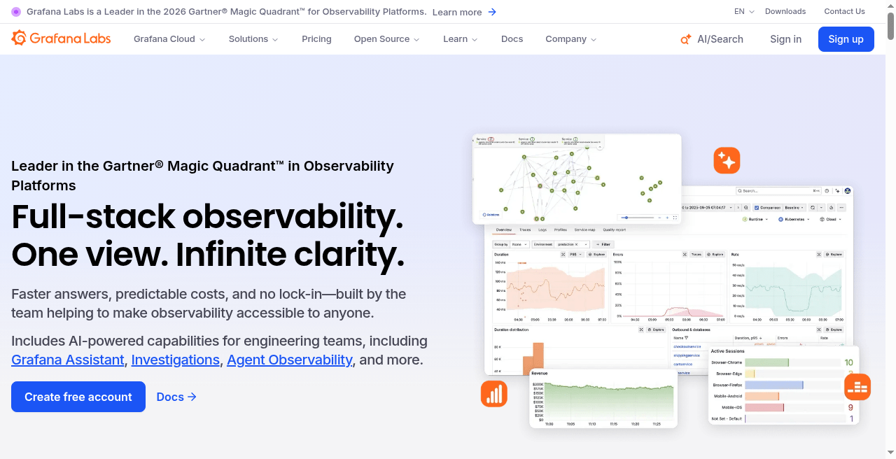Click expand icon in Duration distribution panel
The image size is (896, 459).
(641, 330)
